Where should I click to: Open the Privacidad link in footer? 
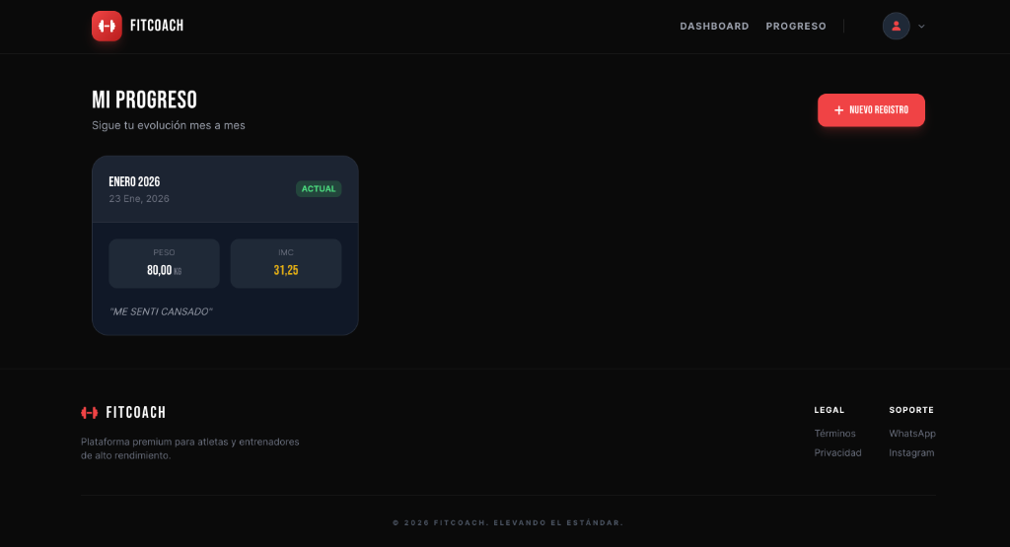pos(837,453)
